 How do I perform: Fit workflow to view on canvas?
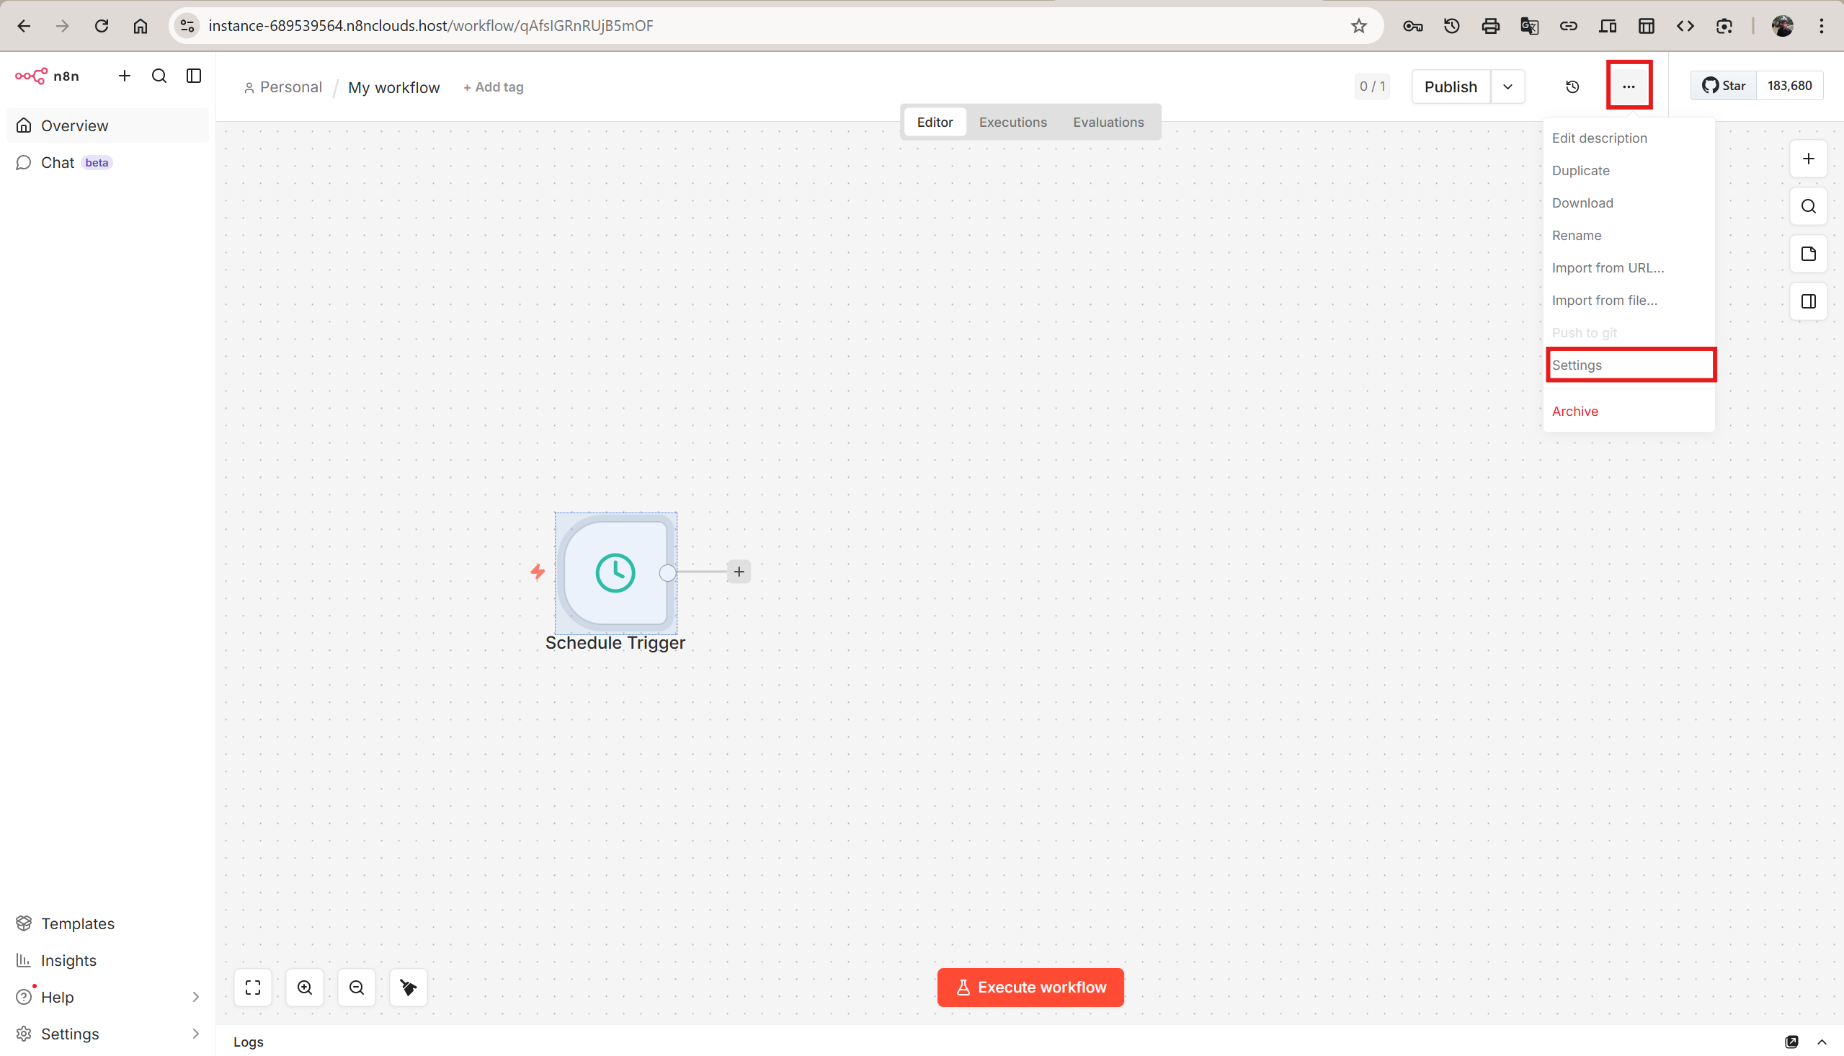253,987
